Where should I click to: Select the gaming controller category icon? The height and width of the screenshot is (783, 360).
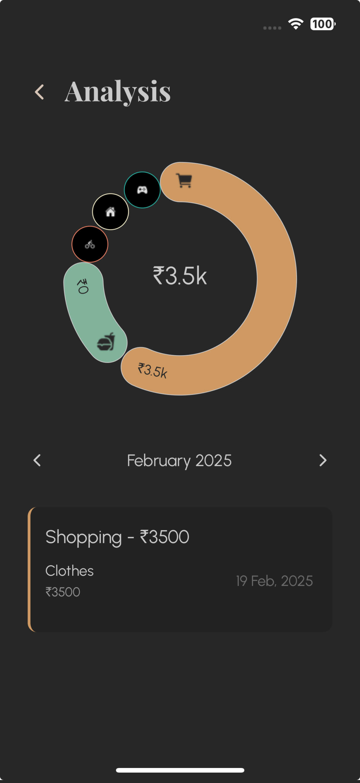(x=142, y=190)
